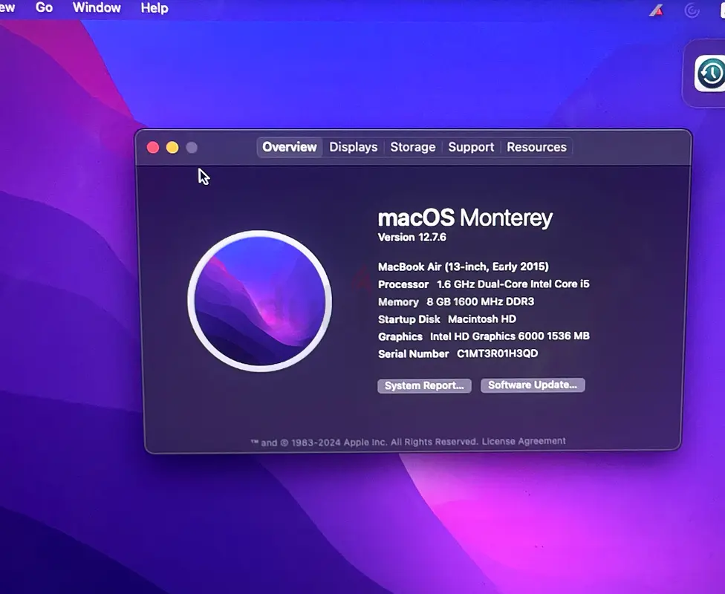Click the Version 12.7.6 text

point(412,237)
